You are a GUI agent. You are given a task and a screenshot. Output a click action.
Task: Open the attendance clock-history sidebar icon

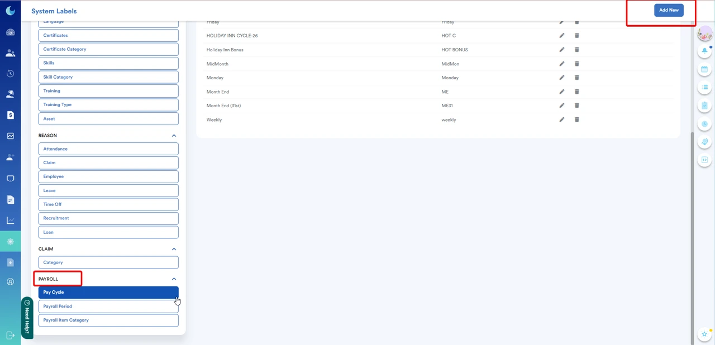[x=10, y=74]
